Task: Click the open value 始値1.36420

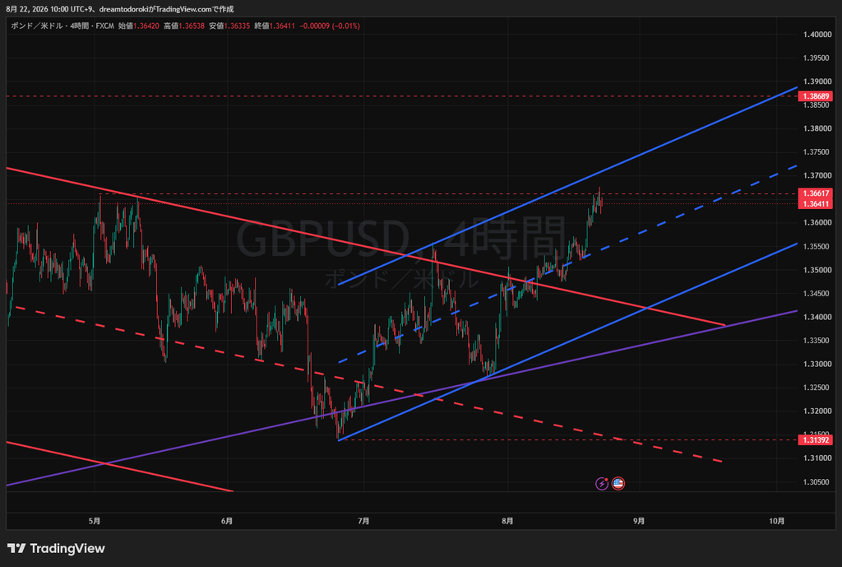Action: click(x=138, y=26)
